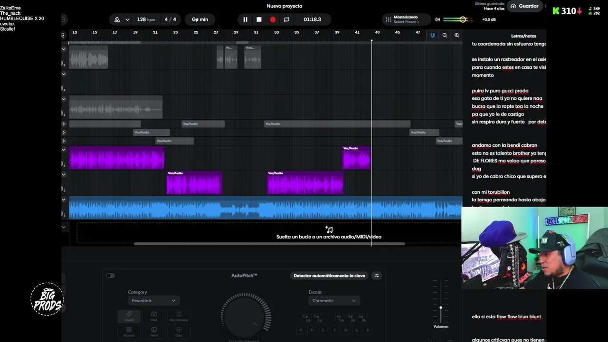This screenshot has width=608, height=342.
Task: Open the metronome options arrow
Action: coord(127,19)
